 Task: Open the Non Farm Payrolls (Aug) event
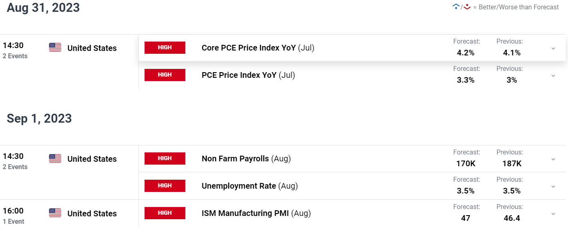pyautogui.click(x=246, y=159)
